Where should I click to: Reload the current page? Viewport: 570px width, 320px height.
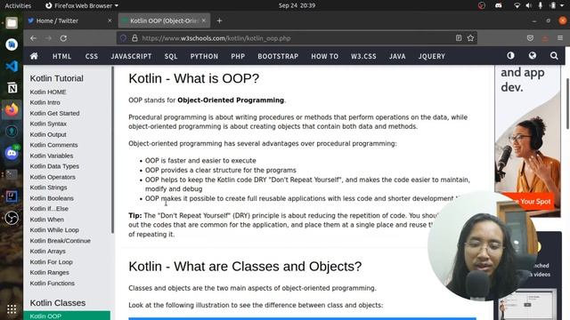click(63, 38)
